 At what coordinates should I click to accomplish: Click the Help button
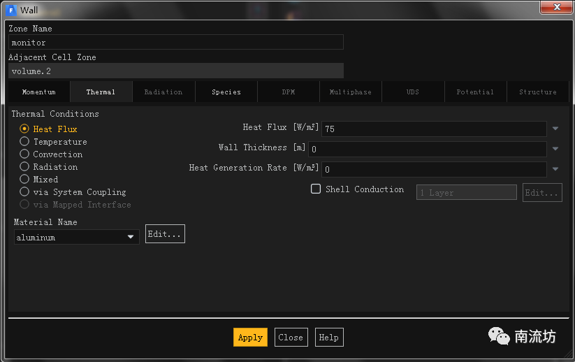pos(328,338)
